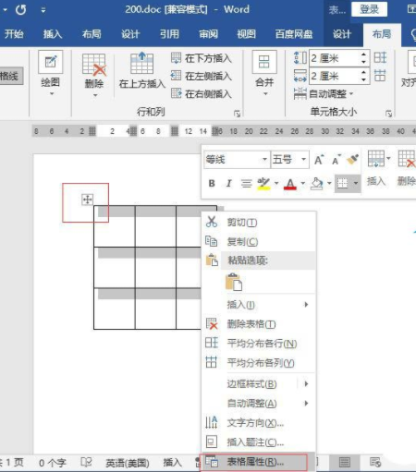Click the shrink font icon
Image resolution: width=416 pixels, height=472 pixels.
tap(336, 160)
